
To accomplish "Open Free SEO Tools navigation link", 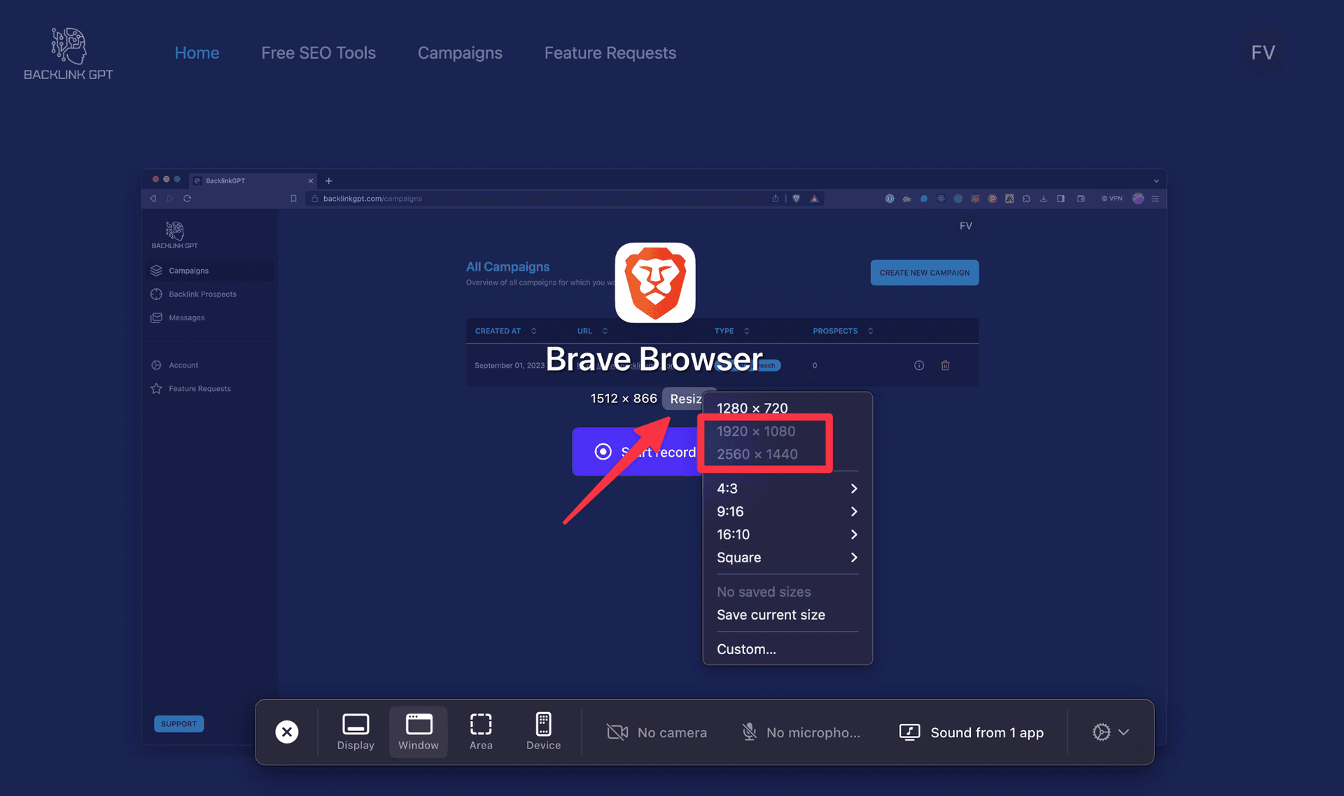I will (x=318, y=52).
